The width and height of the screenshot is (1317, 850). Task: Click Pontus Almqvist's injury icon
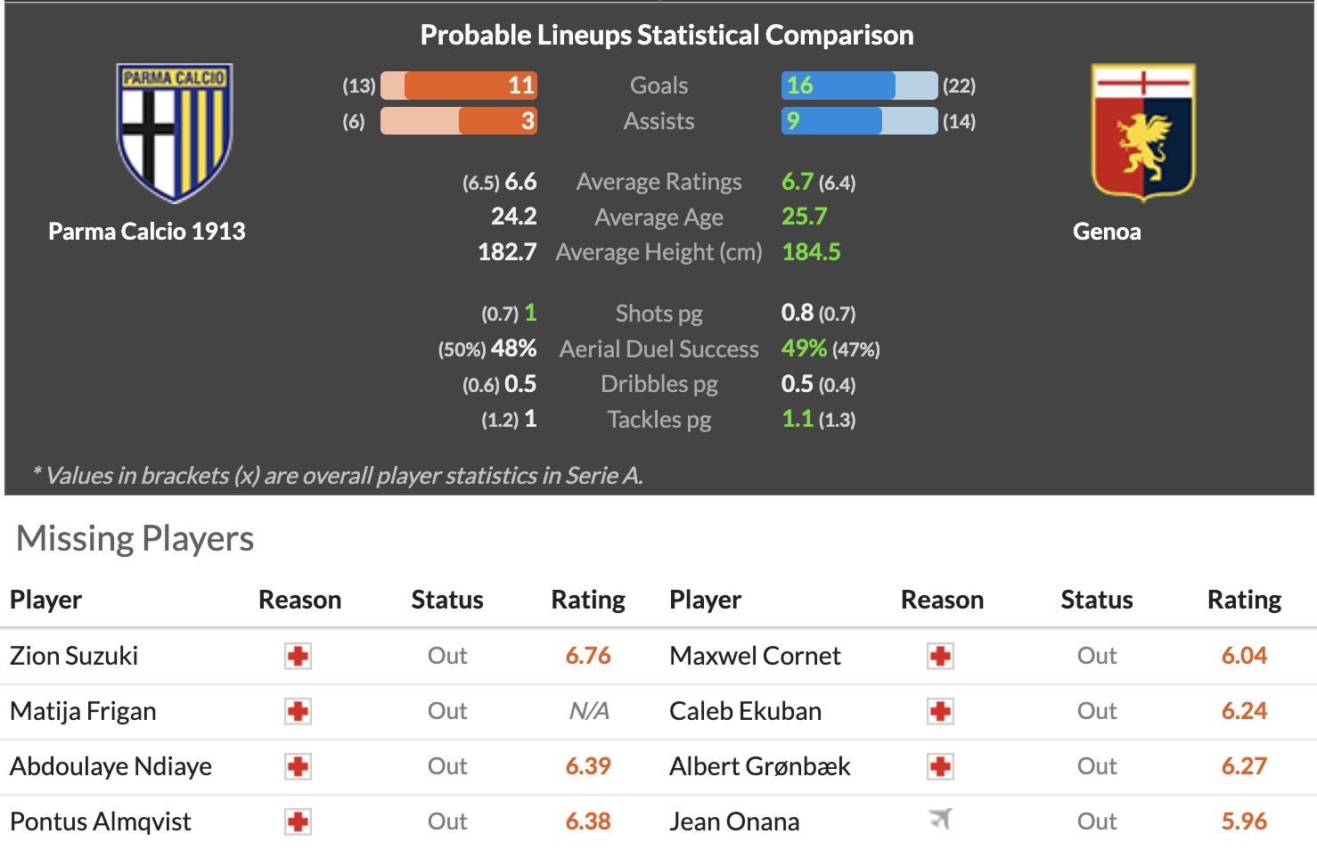(x=298, y=822)
